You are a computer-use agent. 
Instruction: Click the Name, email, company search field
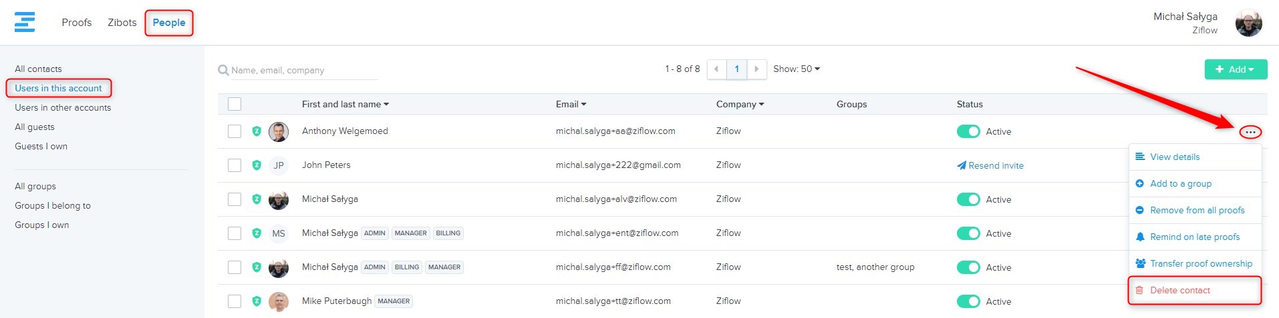pos(302,71)
